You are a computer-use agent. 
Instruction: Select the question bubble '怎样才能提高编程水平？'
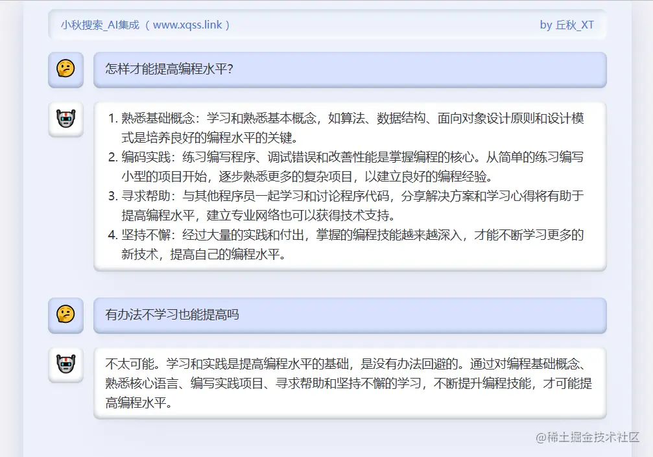pyautogui.click(x=351, y=70)
